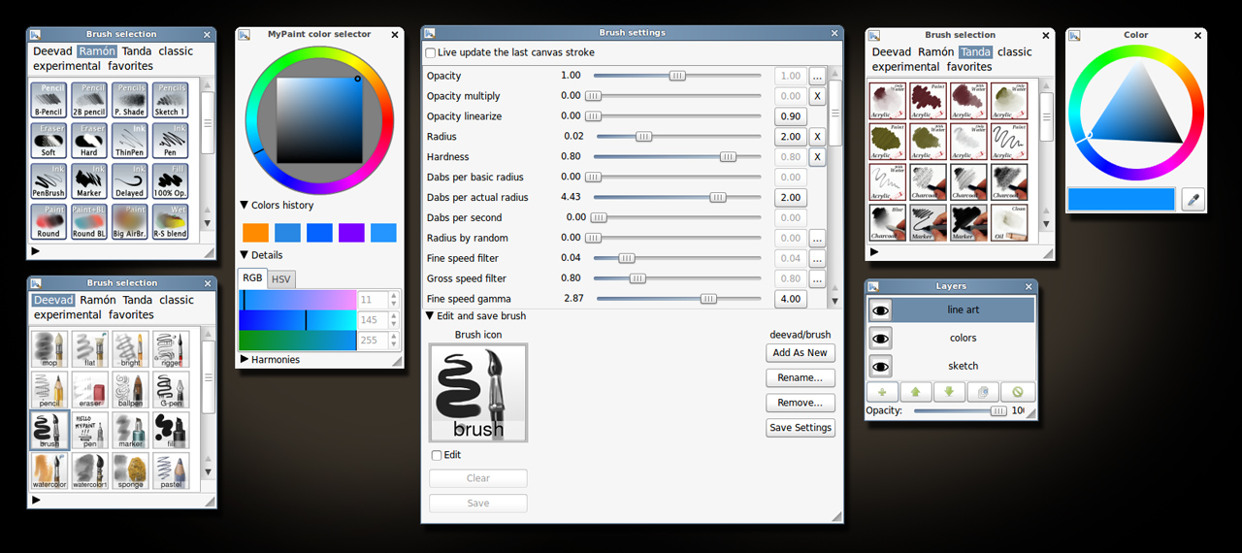Viewport: 1242px width, 553px height.
Task: Click the large brush icon preview
Action: 478,393
